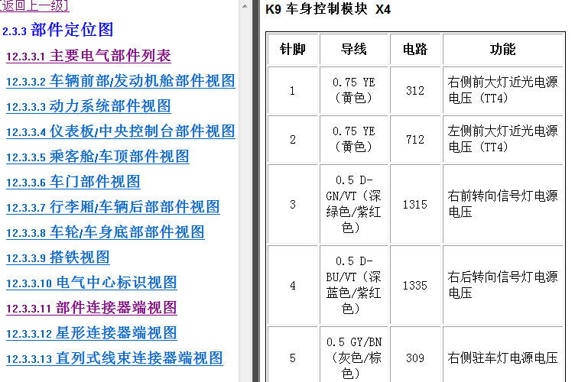Open 12.3.3.10 电气中心标识视图 link
This screenshot has height=382, width=575.
[x=92, y=283]
